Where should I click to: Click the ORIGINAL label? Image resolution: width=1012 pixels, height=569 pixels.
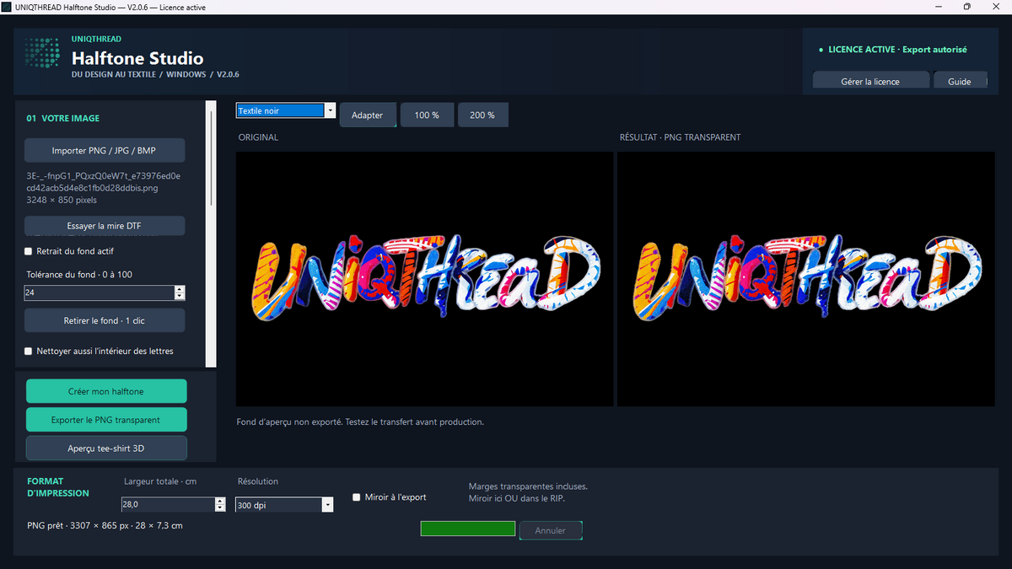tap(258, 137)
